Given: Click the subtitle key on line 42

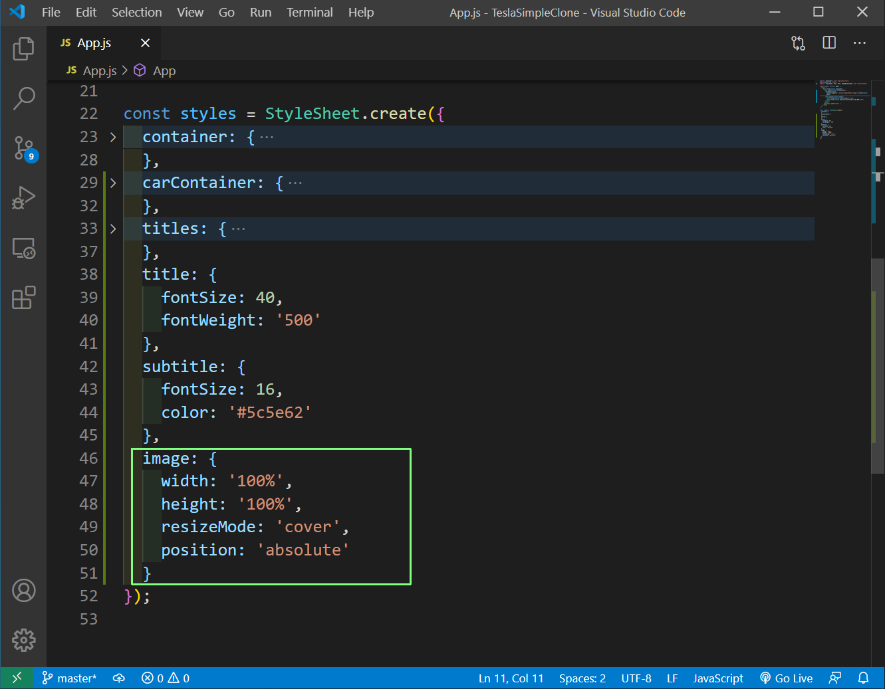Looking at the screenshot, I should coord(180,367).
